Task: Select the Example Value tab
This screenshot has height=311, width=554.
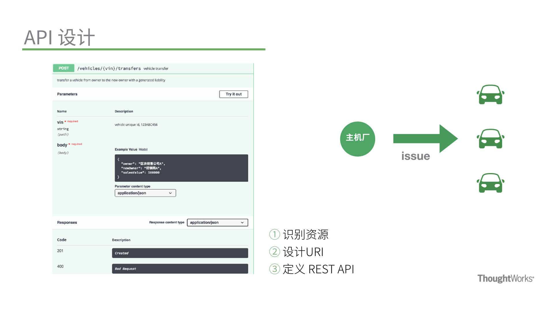Action: click(x=126, y=149)
